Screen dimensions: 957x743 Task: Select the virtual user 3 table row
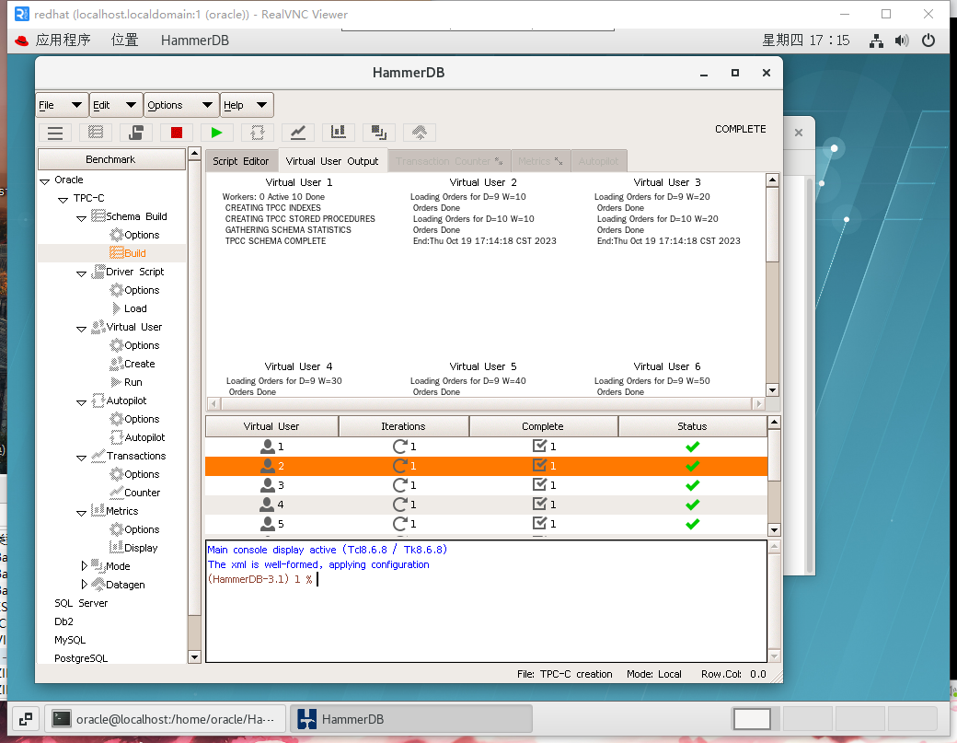pyautogui.click(x=486, y=485)
